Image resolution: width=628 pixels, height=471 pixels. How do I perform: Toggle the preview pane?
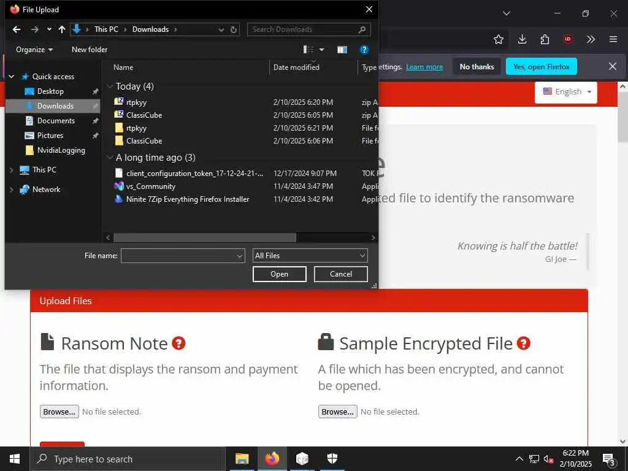point(342,50)
